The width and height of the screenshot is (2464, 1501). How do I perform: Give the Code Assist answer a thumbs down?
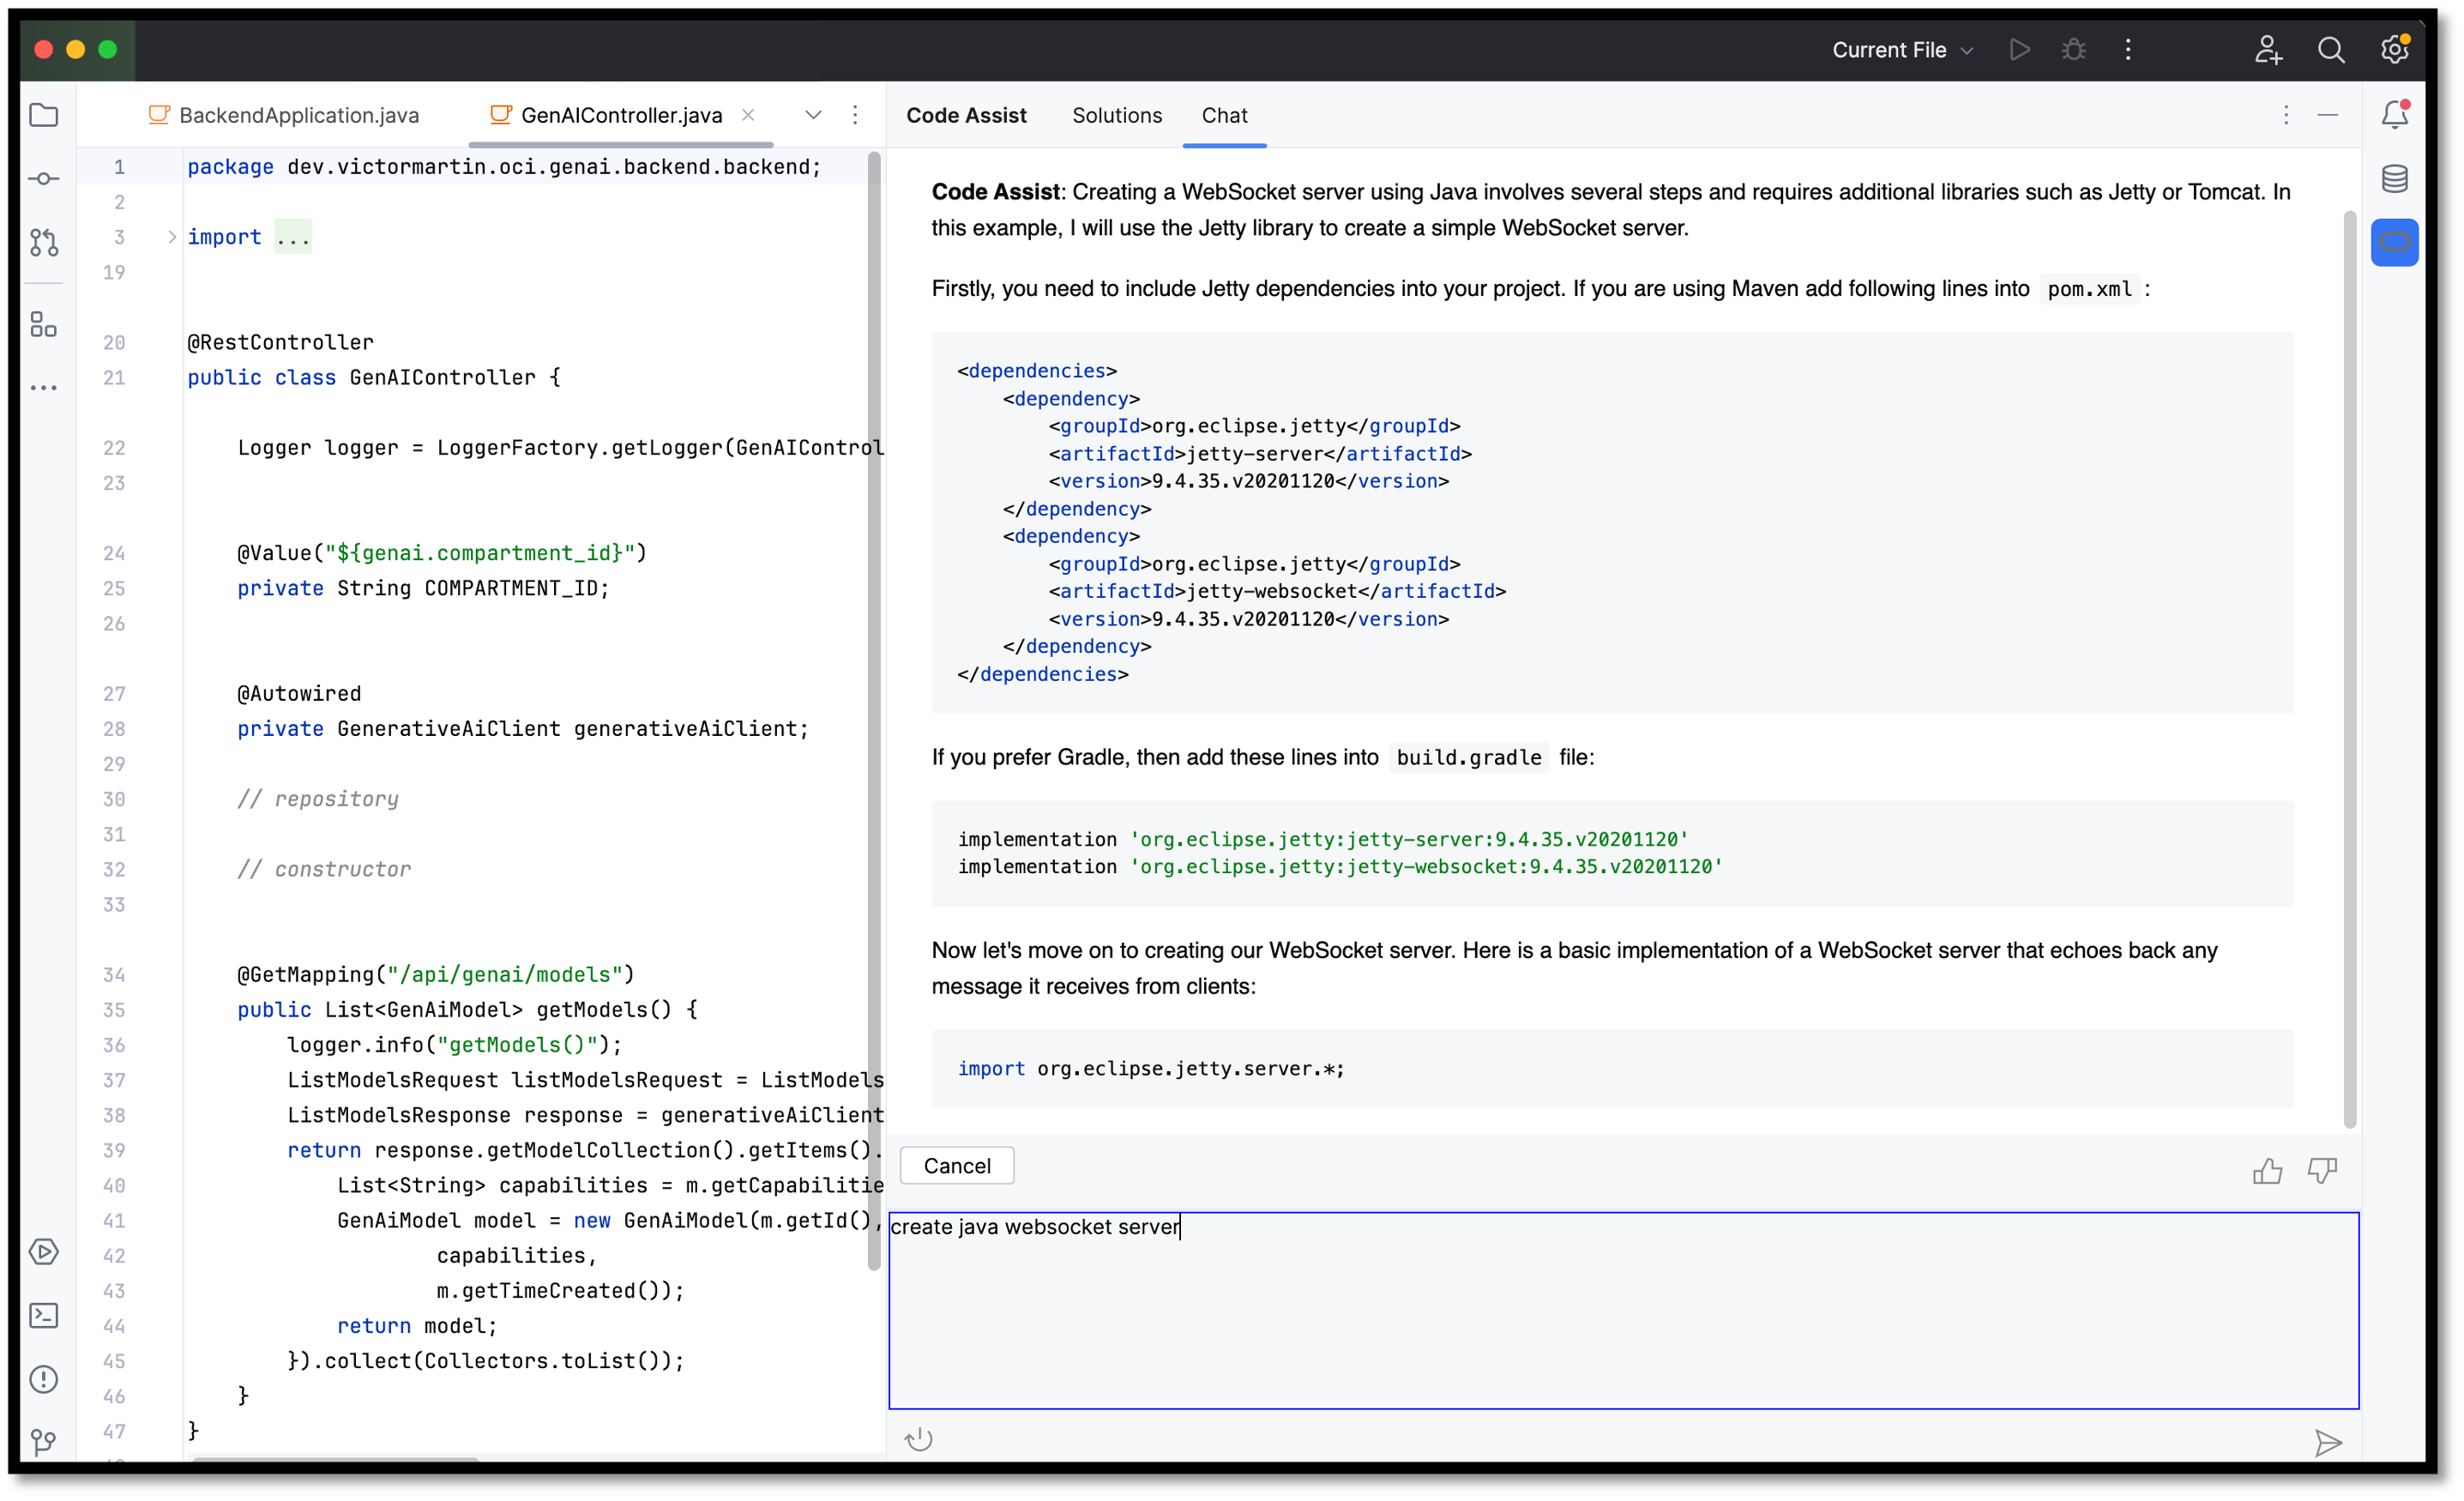tap(2323, 1171)
